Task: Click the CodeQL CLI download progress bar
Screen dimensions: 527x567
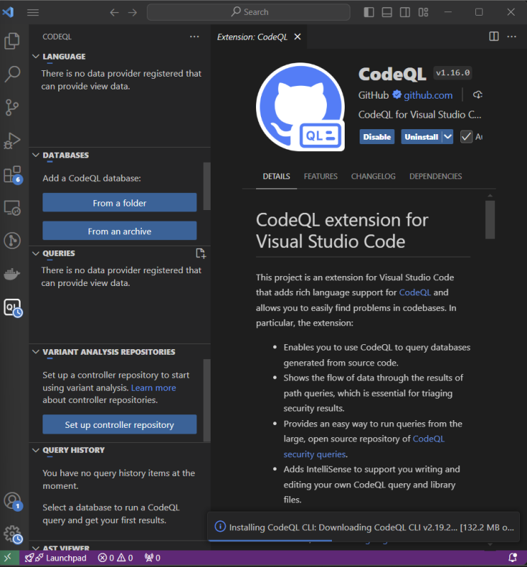Action: [x=270, y=540]
